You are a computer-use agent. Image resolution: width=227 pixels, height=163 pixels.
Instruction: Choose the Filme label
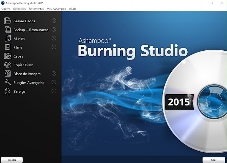(x=18, y=47)
